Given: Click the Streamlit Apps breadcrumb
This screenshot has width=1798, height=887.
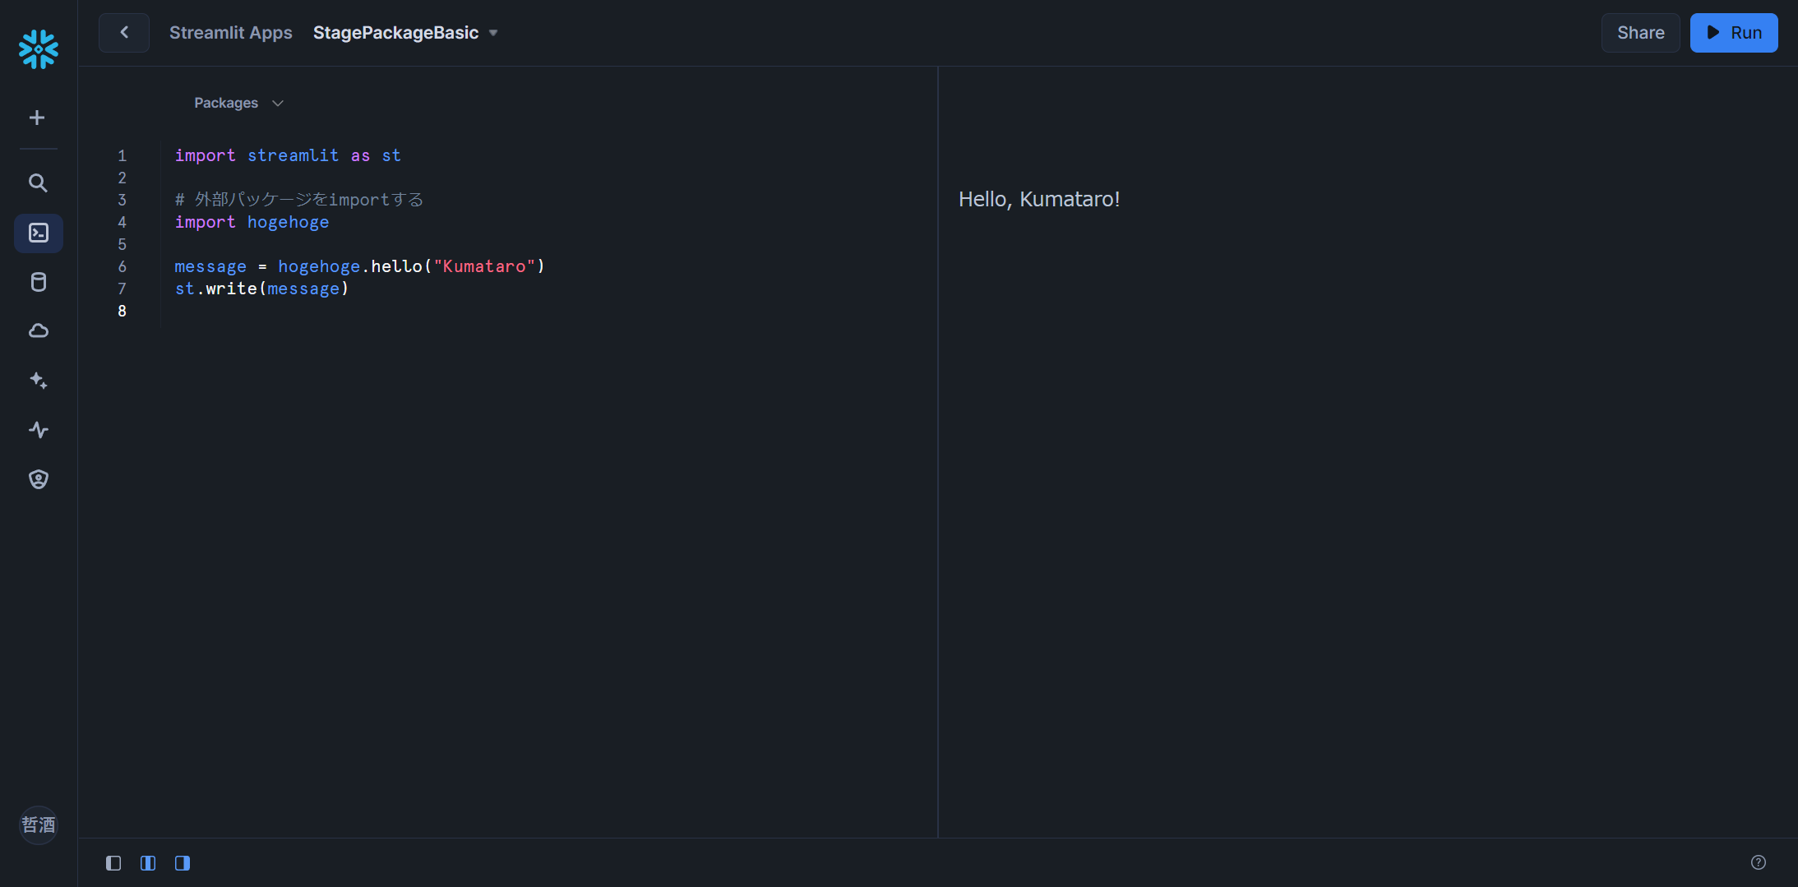Looking at the screenshot, I should point(231,33).
